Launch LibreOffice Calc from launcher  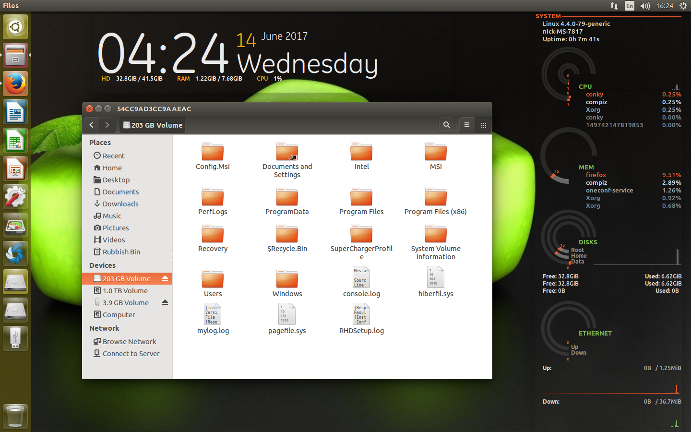tap(15, 140)
